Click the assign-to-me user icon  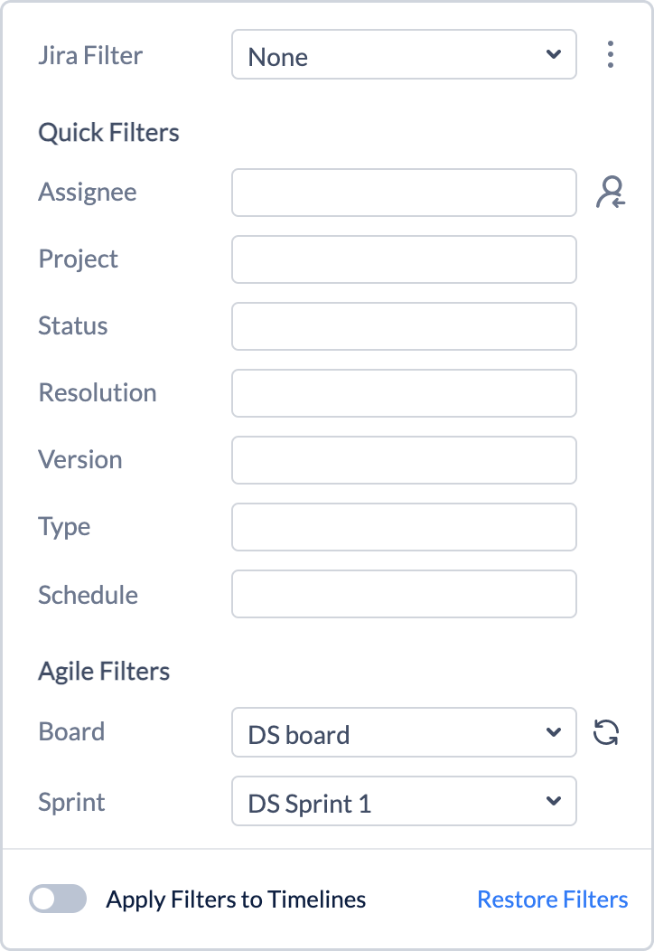point(611,193)
